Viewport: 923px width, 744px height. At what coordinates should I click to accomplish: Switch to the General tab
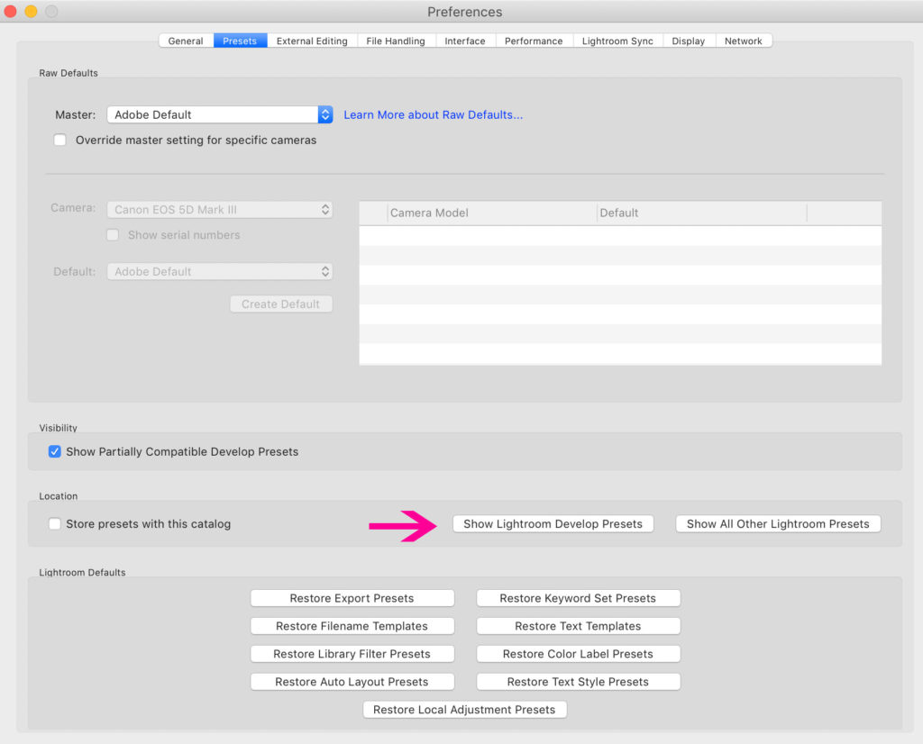[186, 41]
